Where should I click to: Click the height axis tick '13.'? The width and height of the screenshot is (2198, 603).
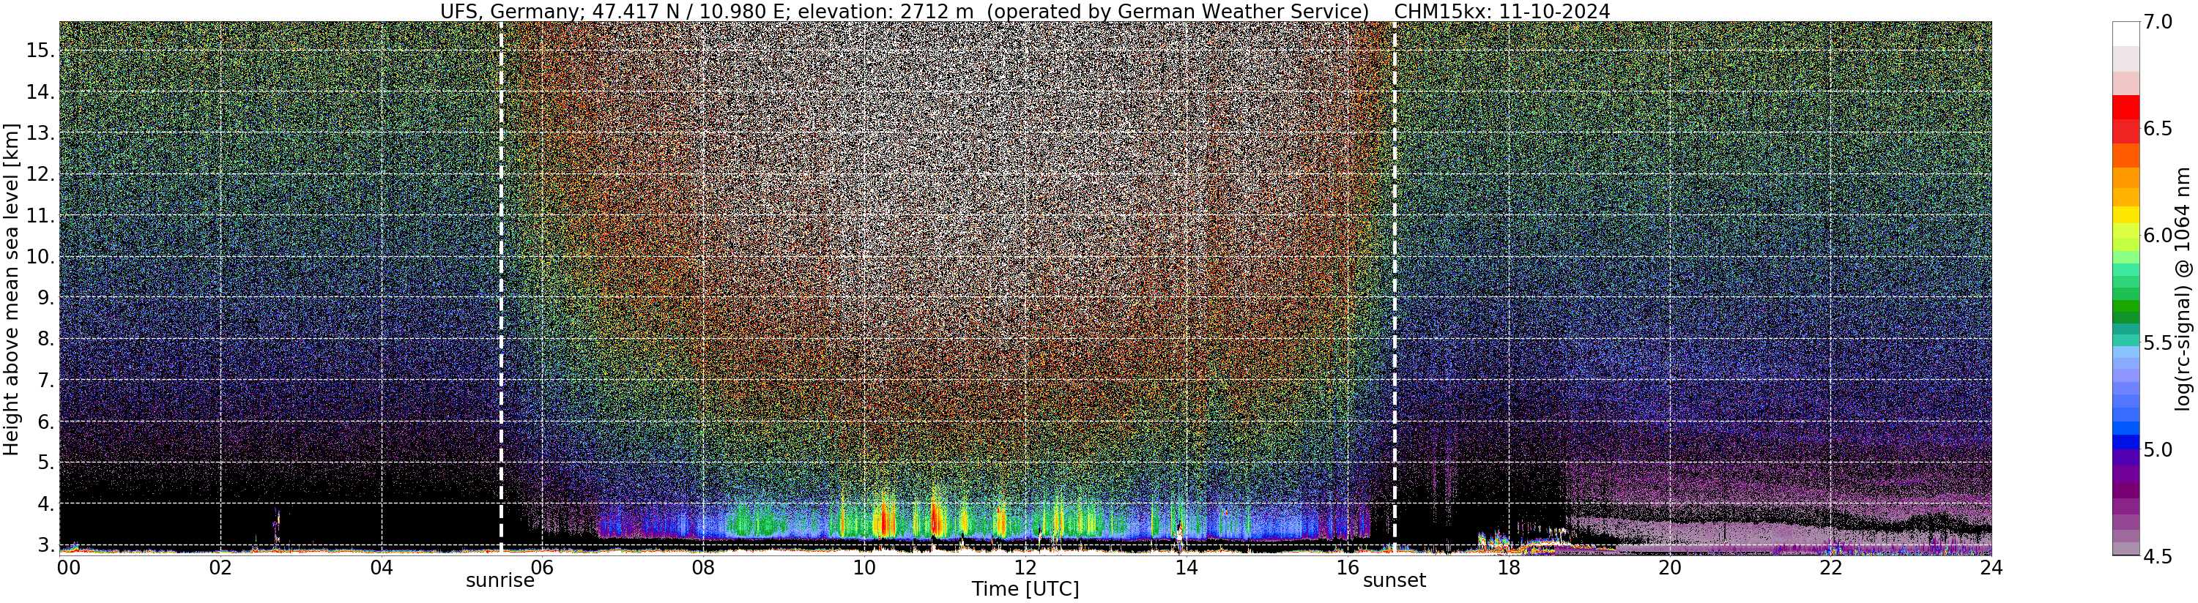coord(40,133)
